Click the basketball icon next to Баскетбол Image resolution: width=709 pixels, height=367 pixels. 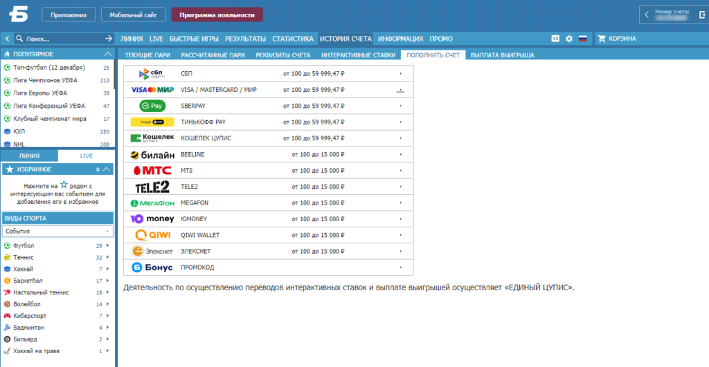point(7,281)
